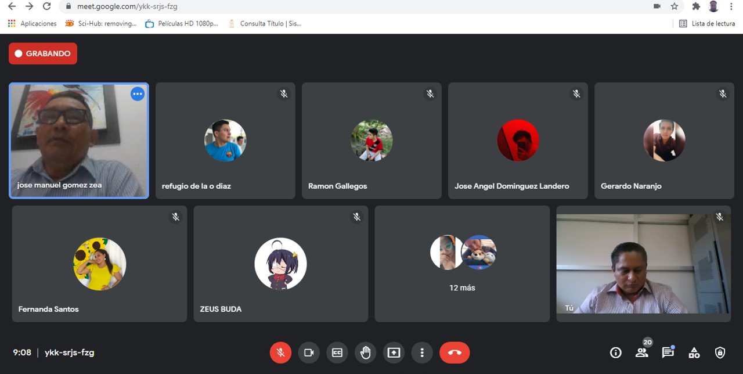Open the activities panel
This screenshot has height=374, width=743.
pyautogui.click(x=694, y=353)
